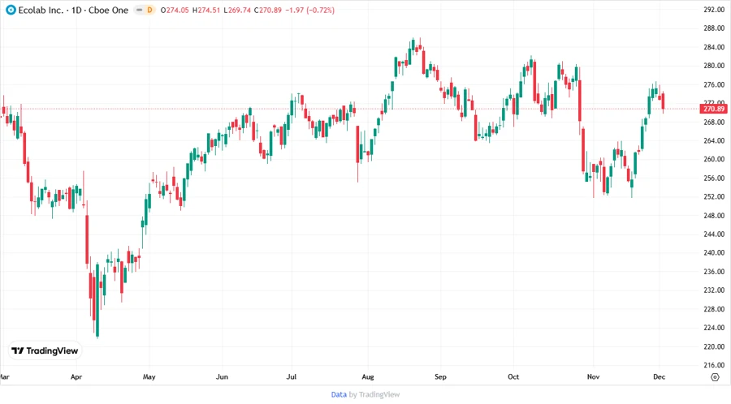Click the 264.00 price scale value
The height and width of the screenshot is (404, 731).
pyautogui.click(x=714, y=140)
